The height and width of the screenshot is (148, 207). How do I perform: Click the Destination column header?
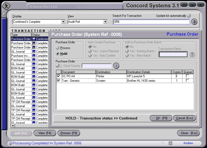pos(111,72)
